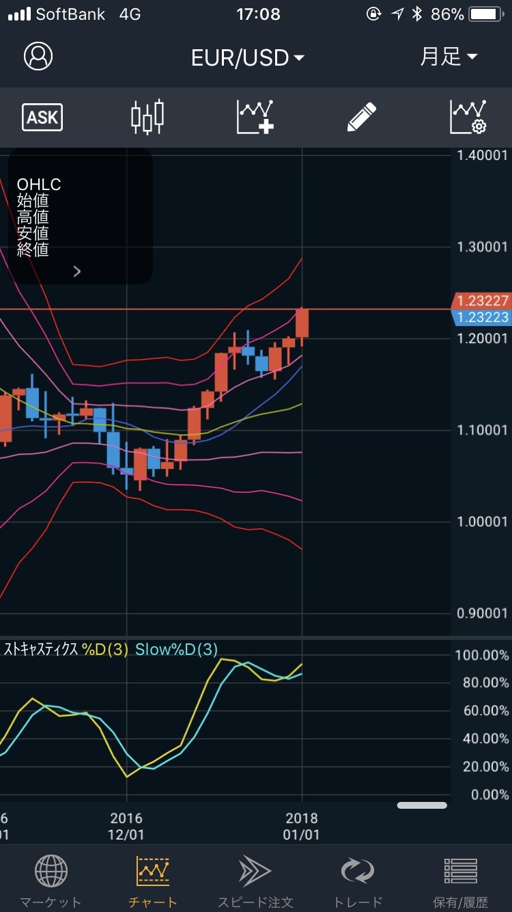This screenshot has width=512, height=912.
Task: Click the %D(3) yellow legend label
Action: [x=105, y=649]
